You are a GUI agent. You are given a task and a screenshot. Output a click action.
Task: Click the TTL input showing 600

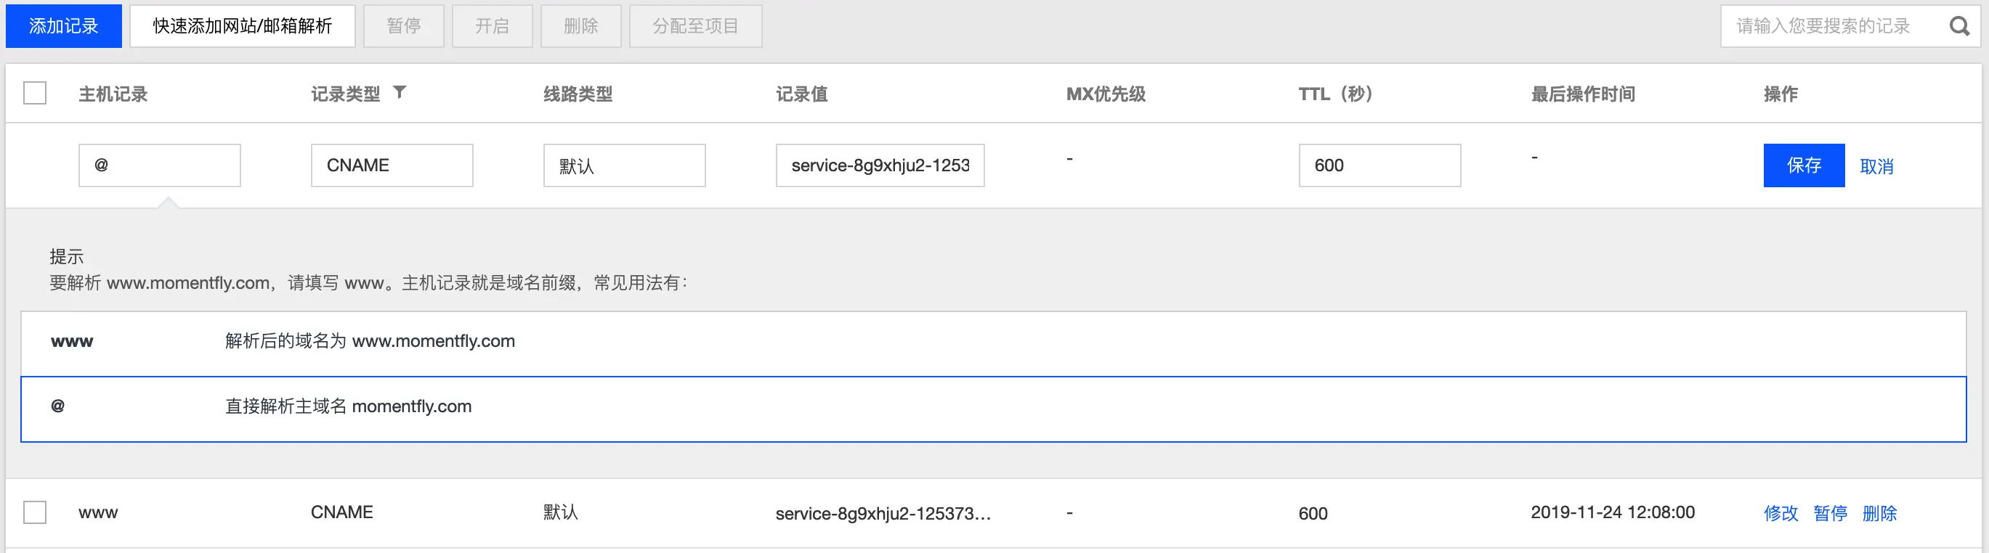coord(1380,165)
